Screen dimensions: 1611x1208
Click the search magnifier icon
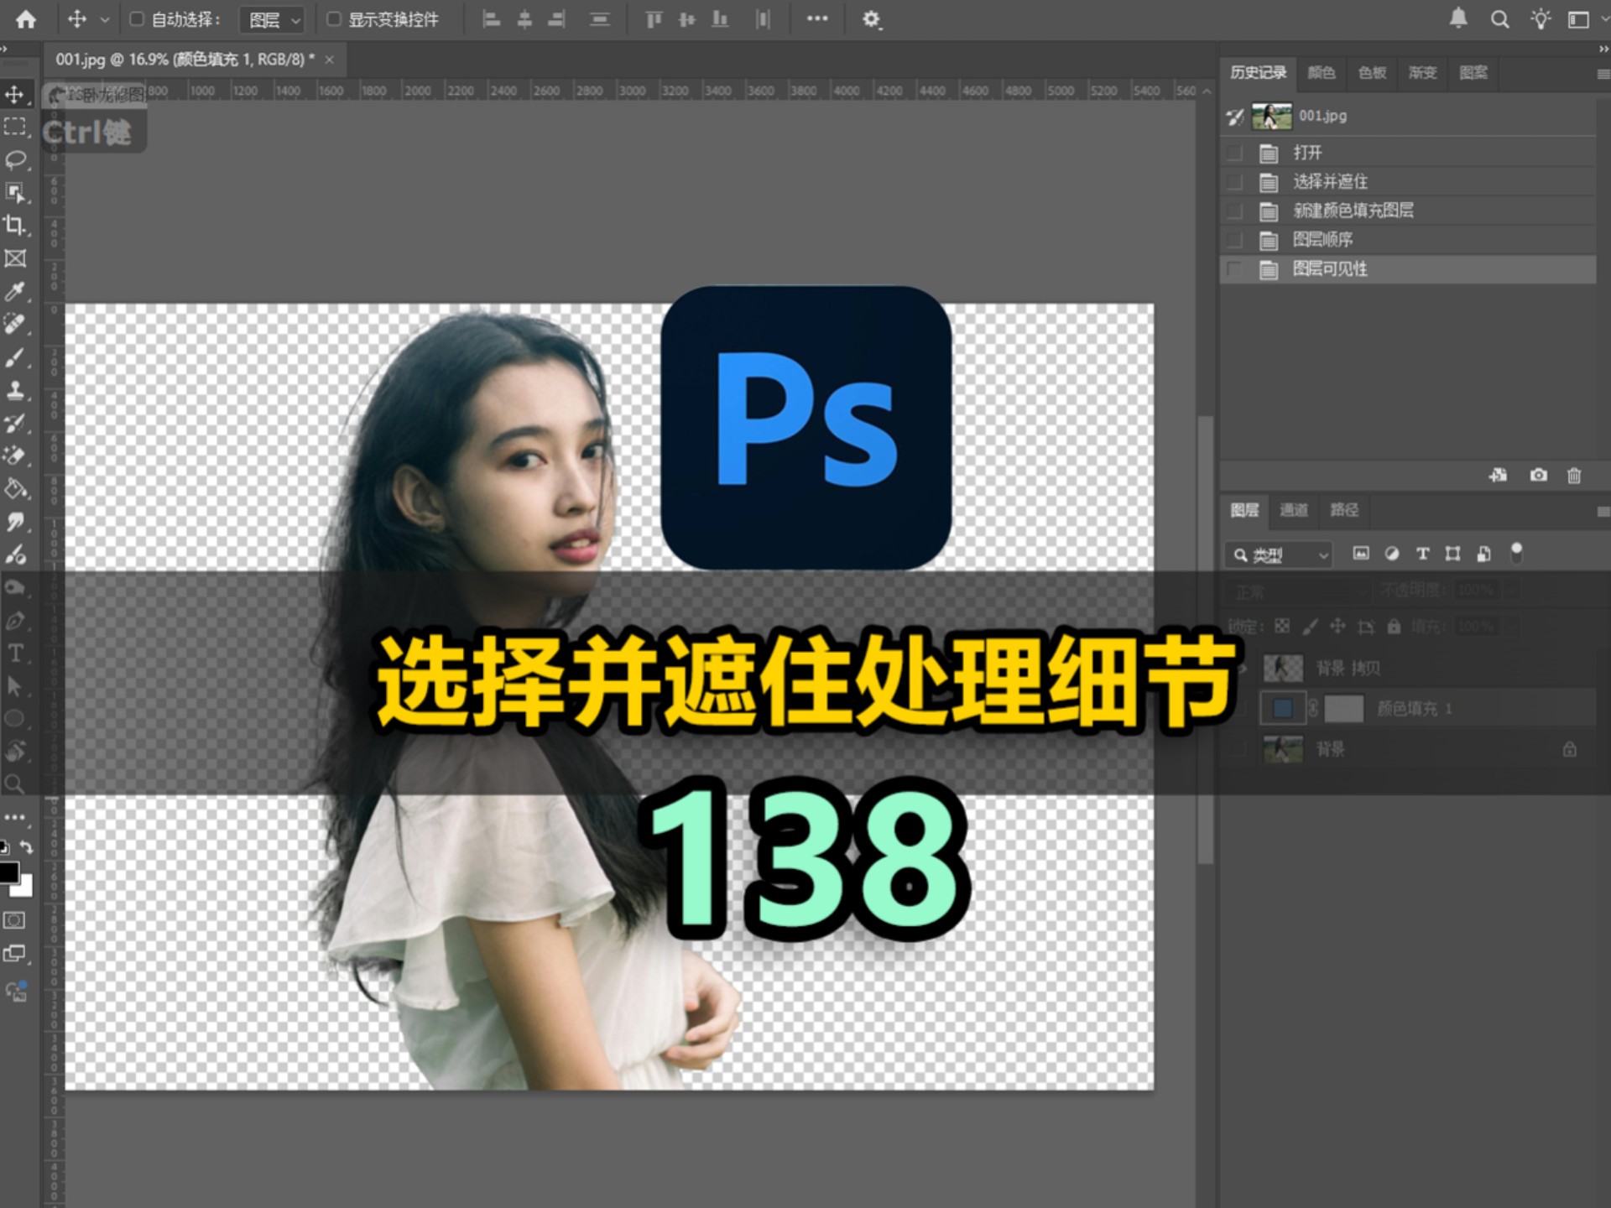(x=1499, y=19)
